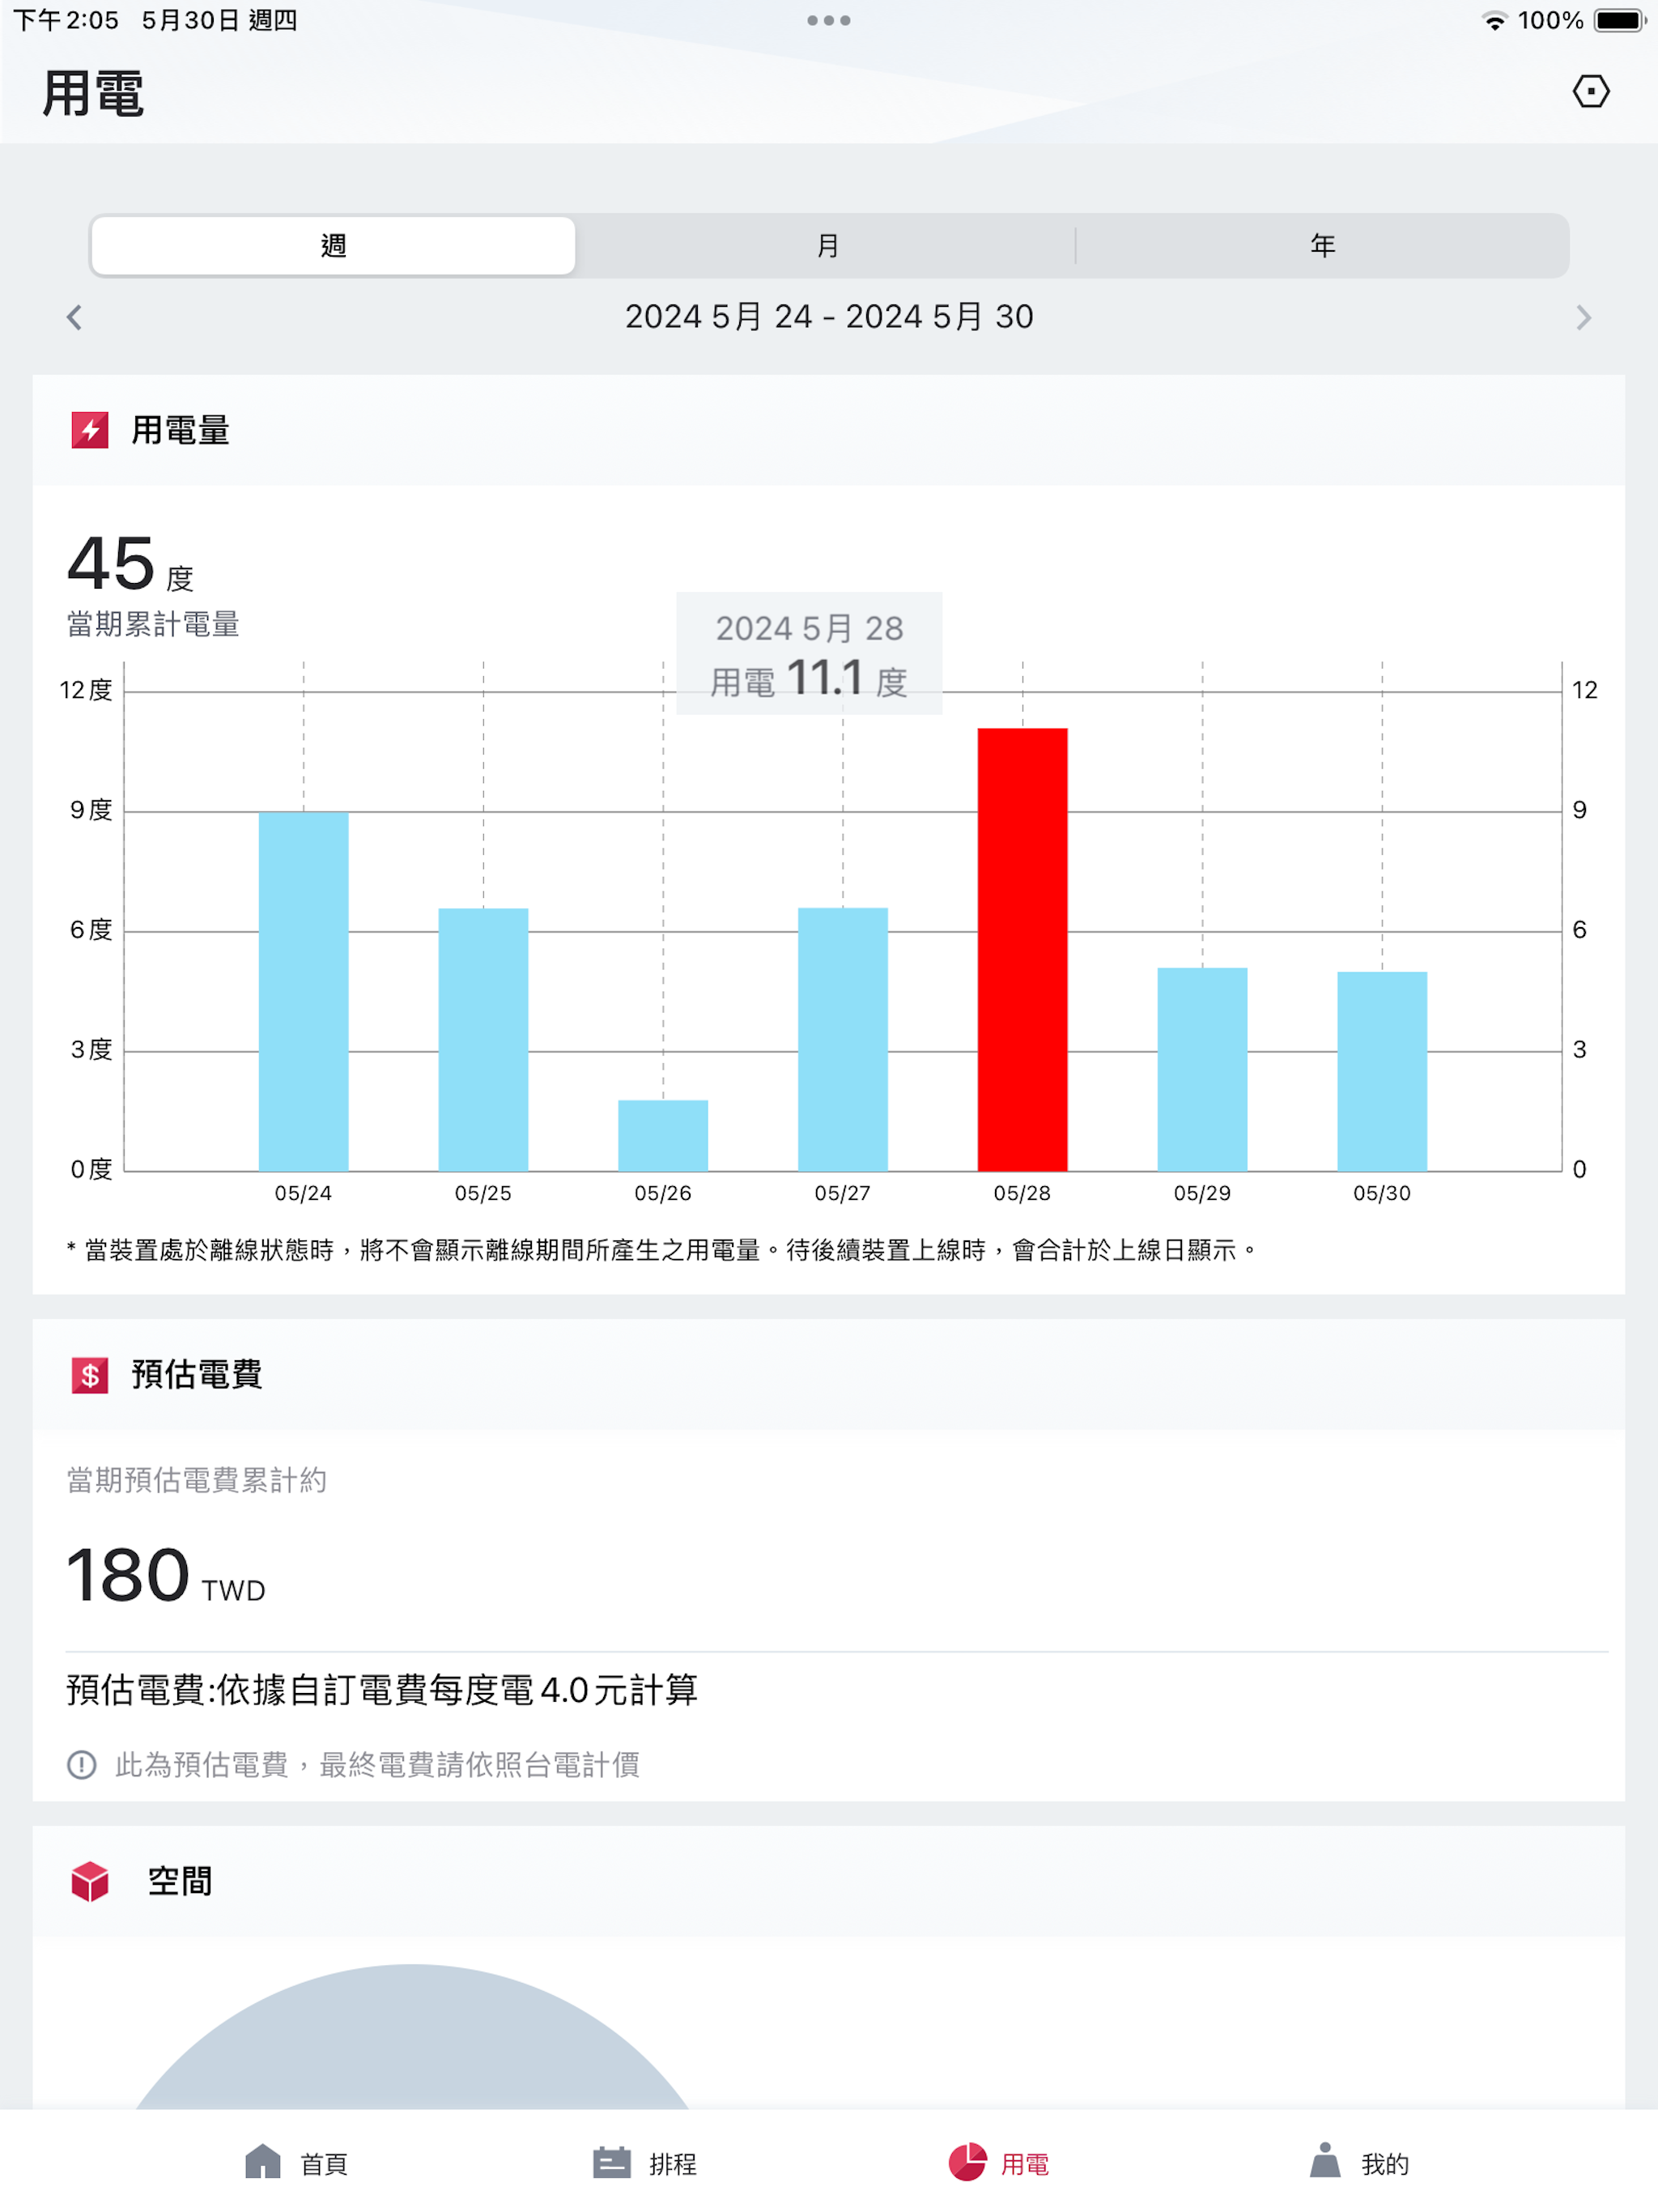Image resolution: width=1658 pixels, height=2212 pixels.
Task: Select the 05/27 usage bar
Action: pos(843,1039)
